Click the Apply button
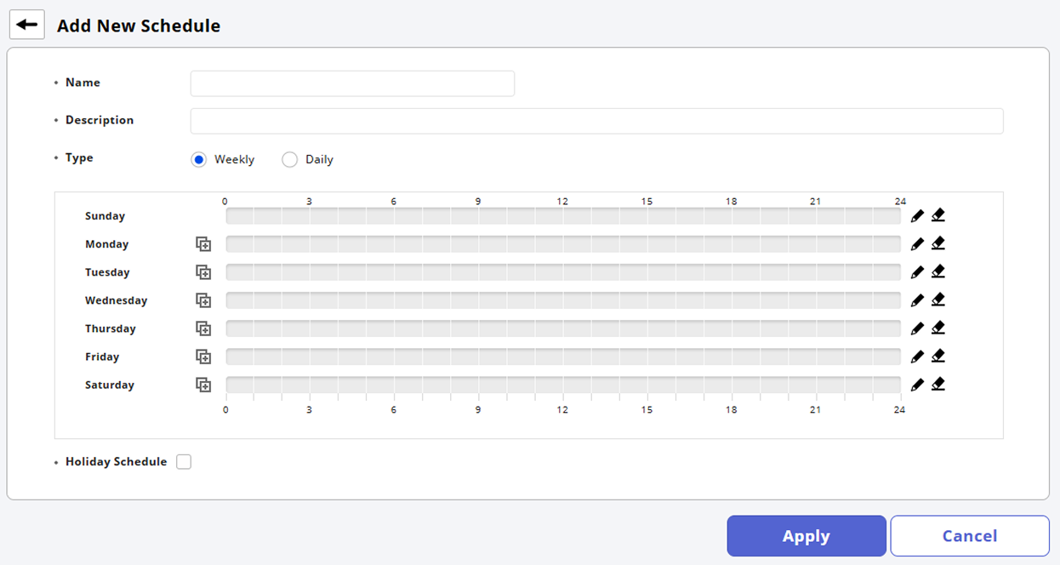Image resolution: width=1060 pixels, height=565 pixels. click(806, 536)
